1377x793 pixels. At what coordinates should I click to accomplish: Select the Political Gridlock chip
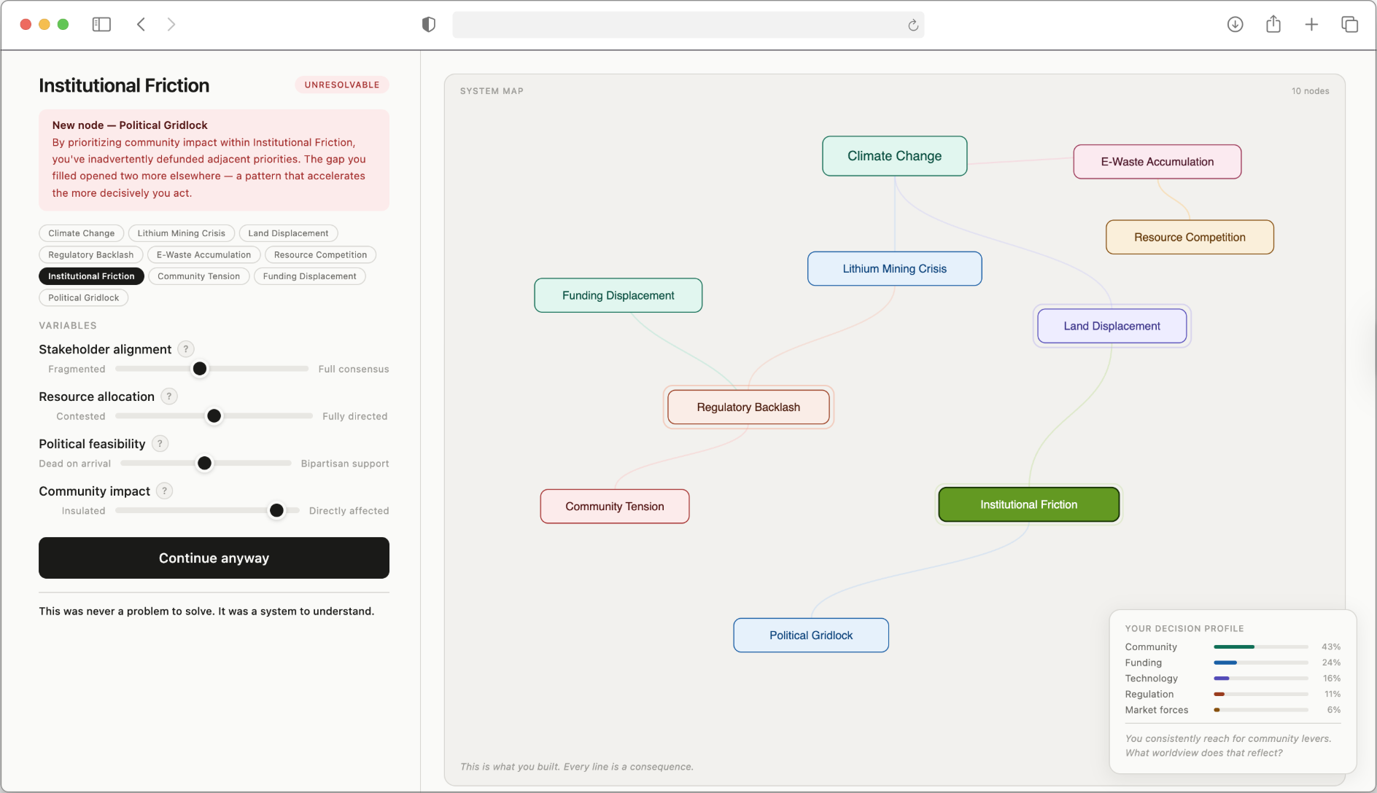(84, 297)
